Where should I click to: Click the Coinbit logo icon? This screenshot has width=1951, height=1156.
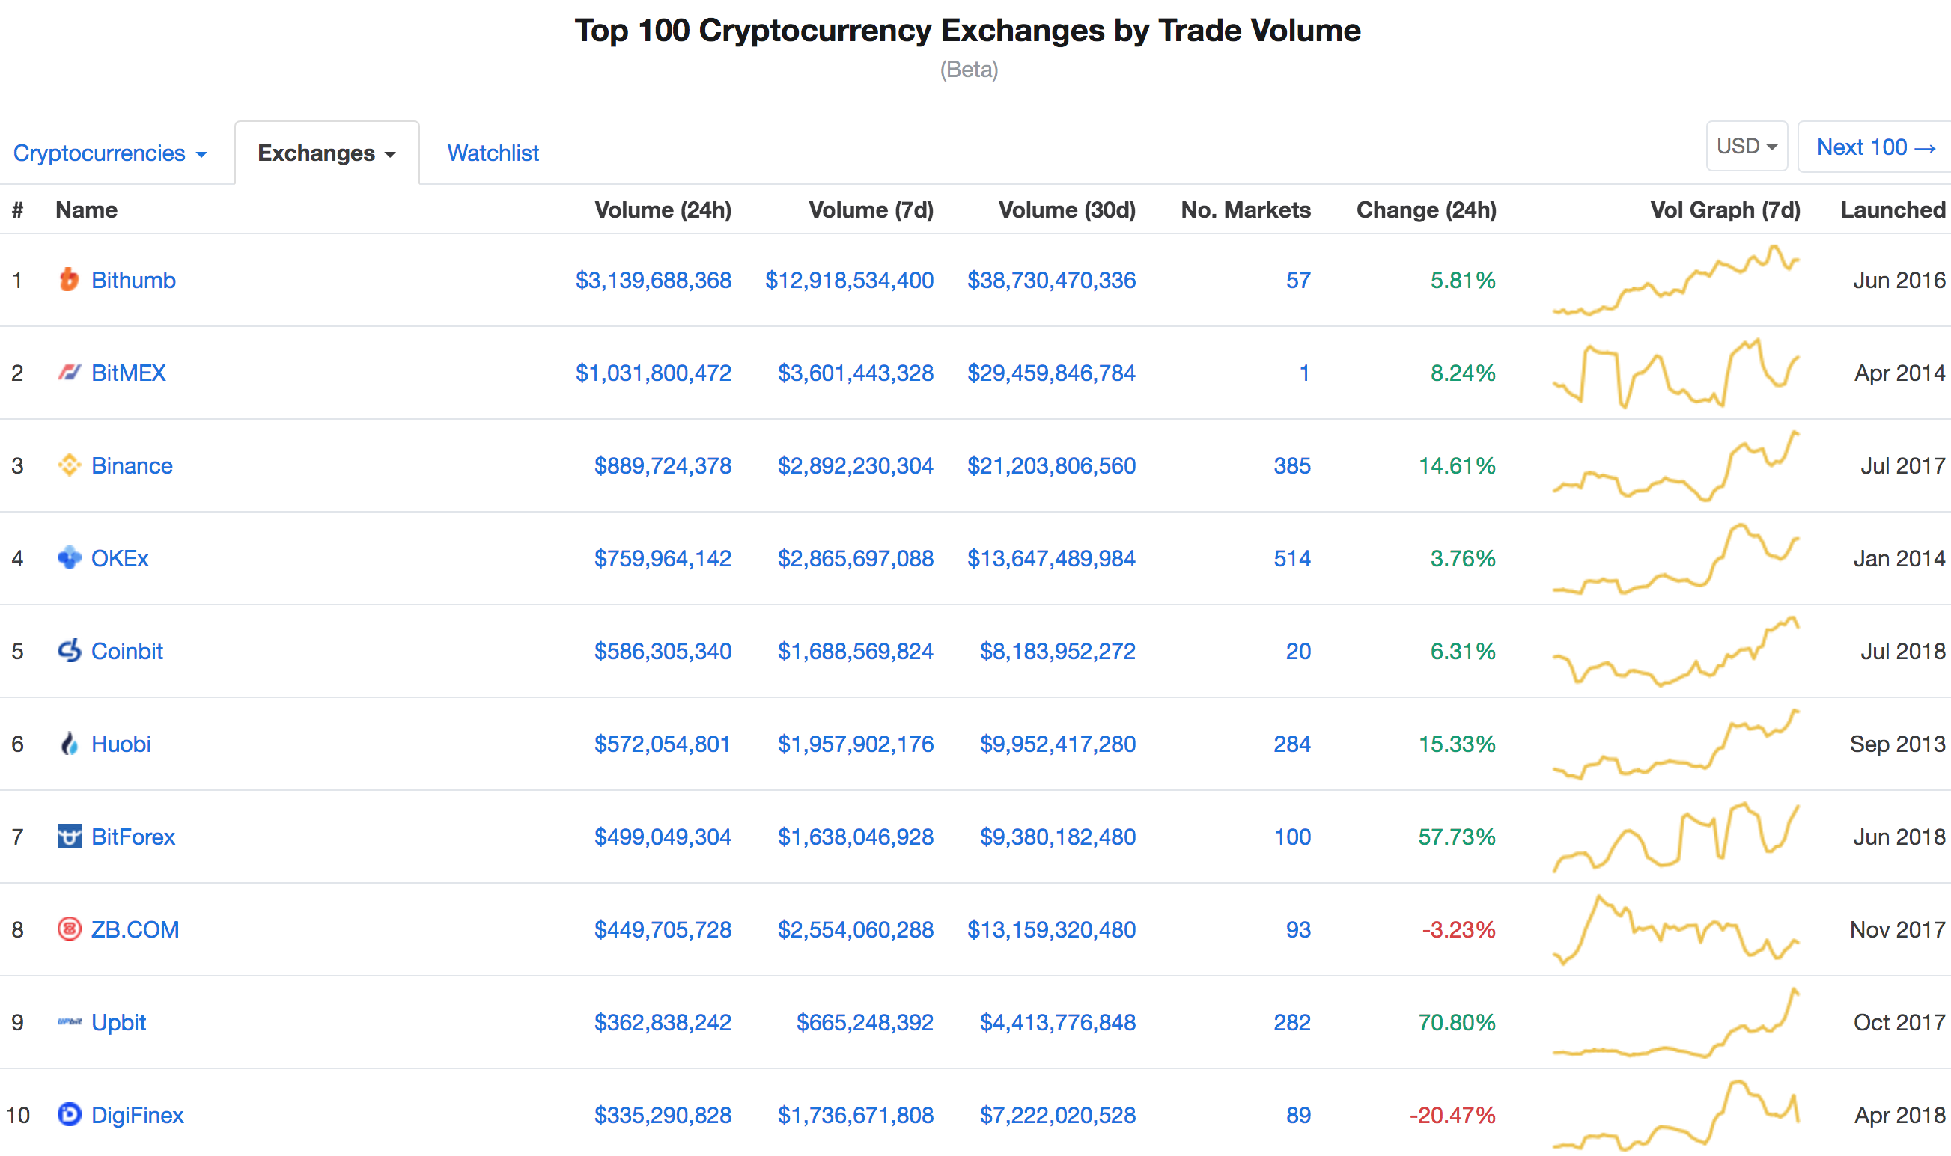click(x=70, y=650)
